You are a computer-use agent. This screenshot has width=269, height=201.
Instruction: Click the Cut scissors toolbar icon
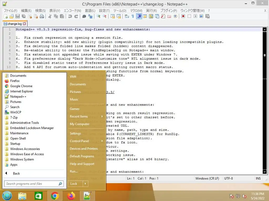click(x=50, y=16)
